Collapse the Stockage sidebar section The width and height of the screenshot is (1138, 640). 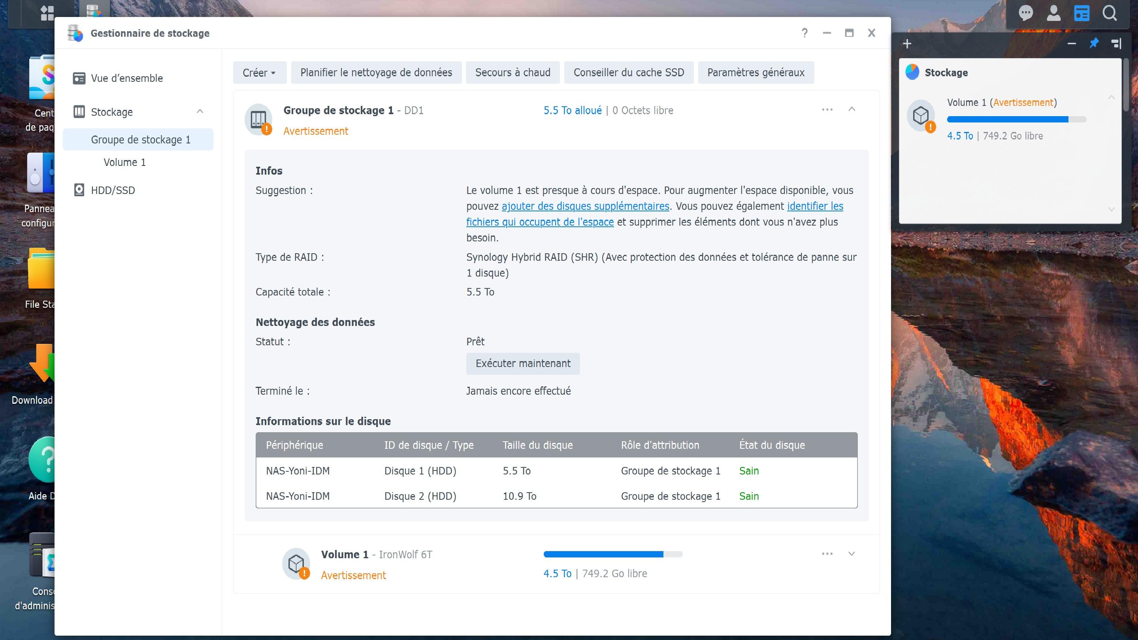coord(200,111)
